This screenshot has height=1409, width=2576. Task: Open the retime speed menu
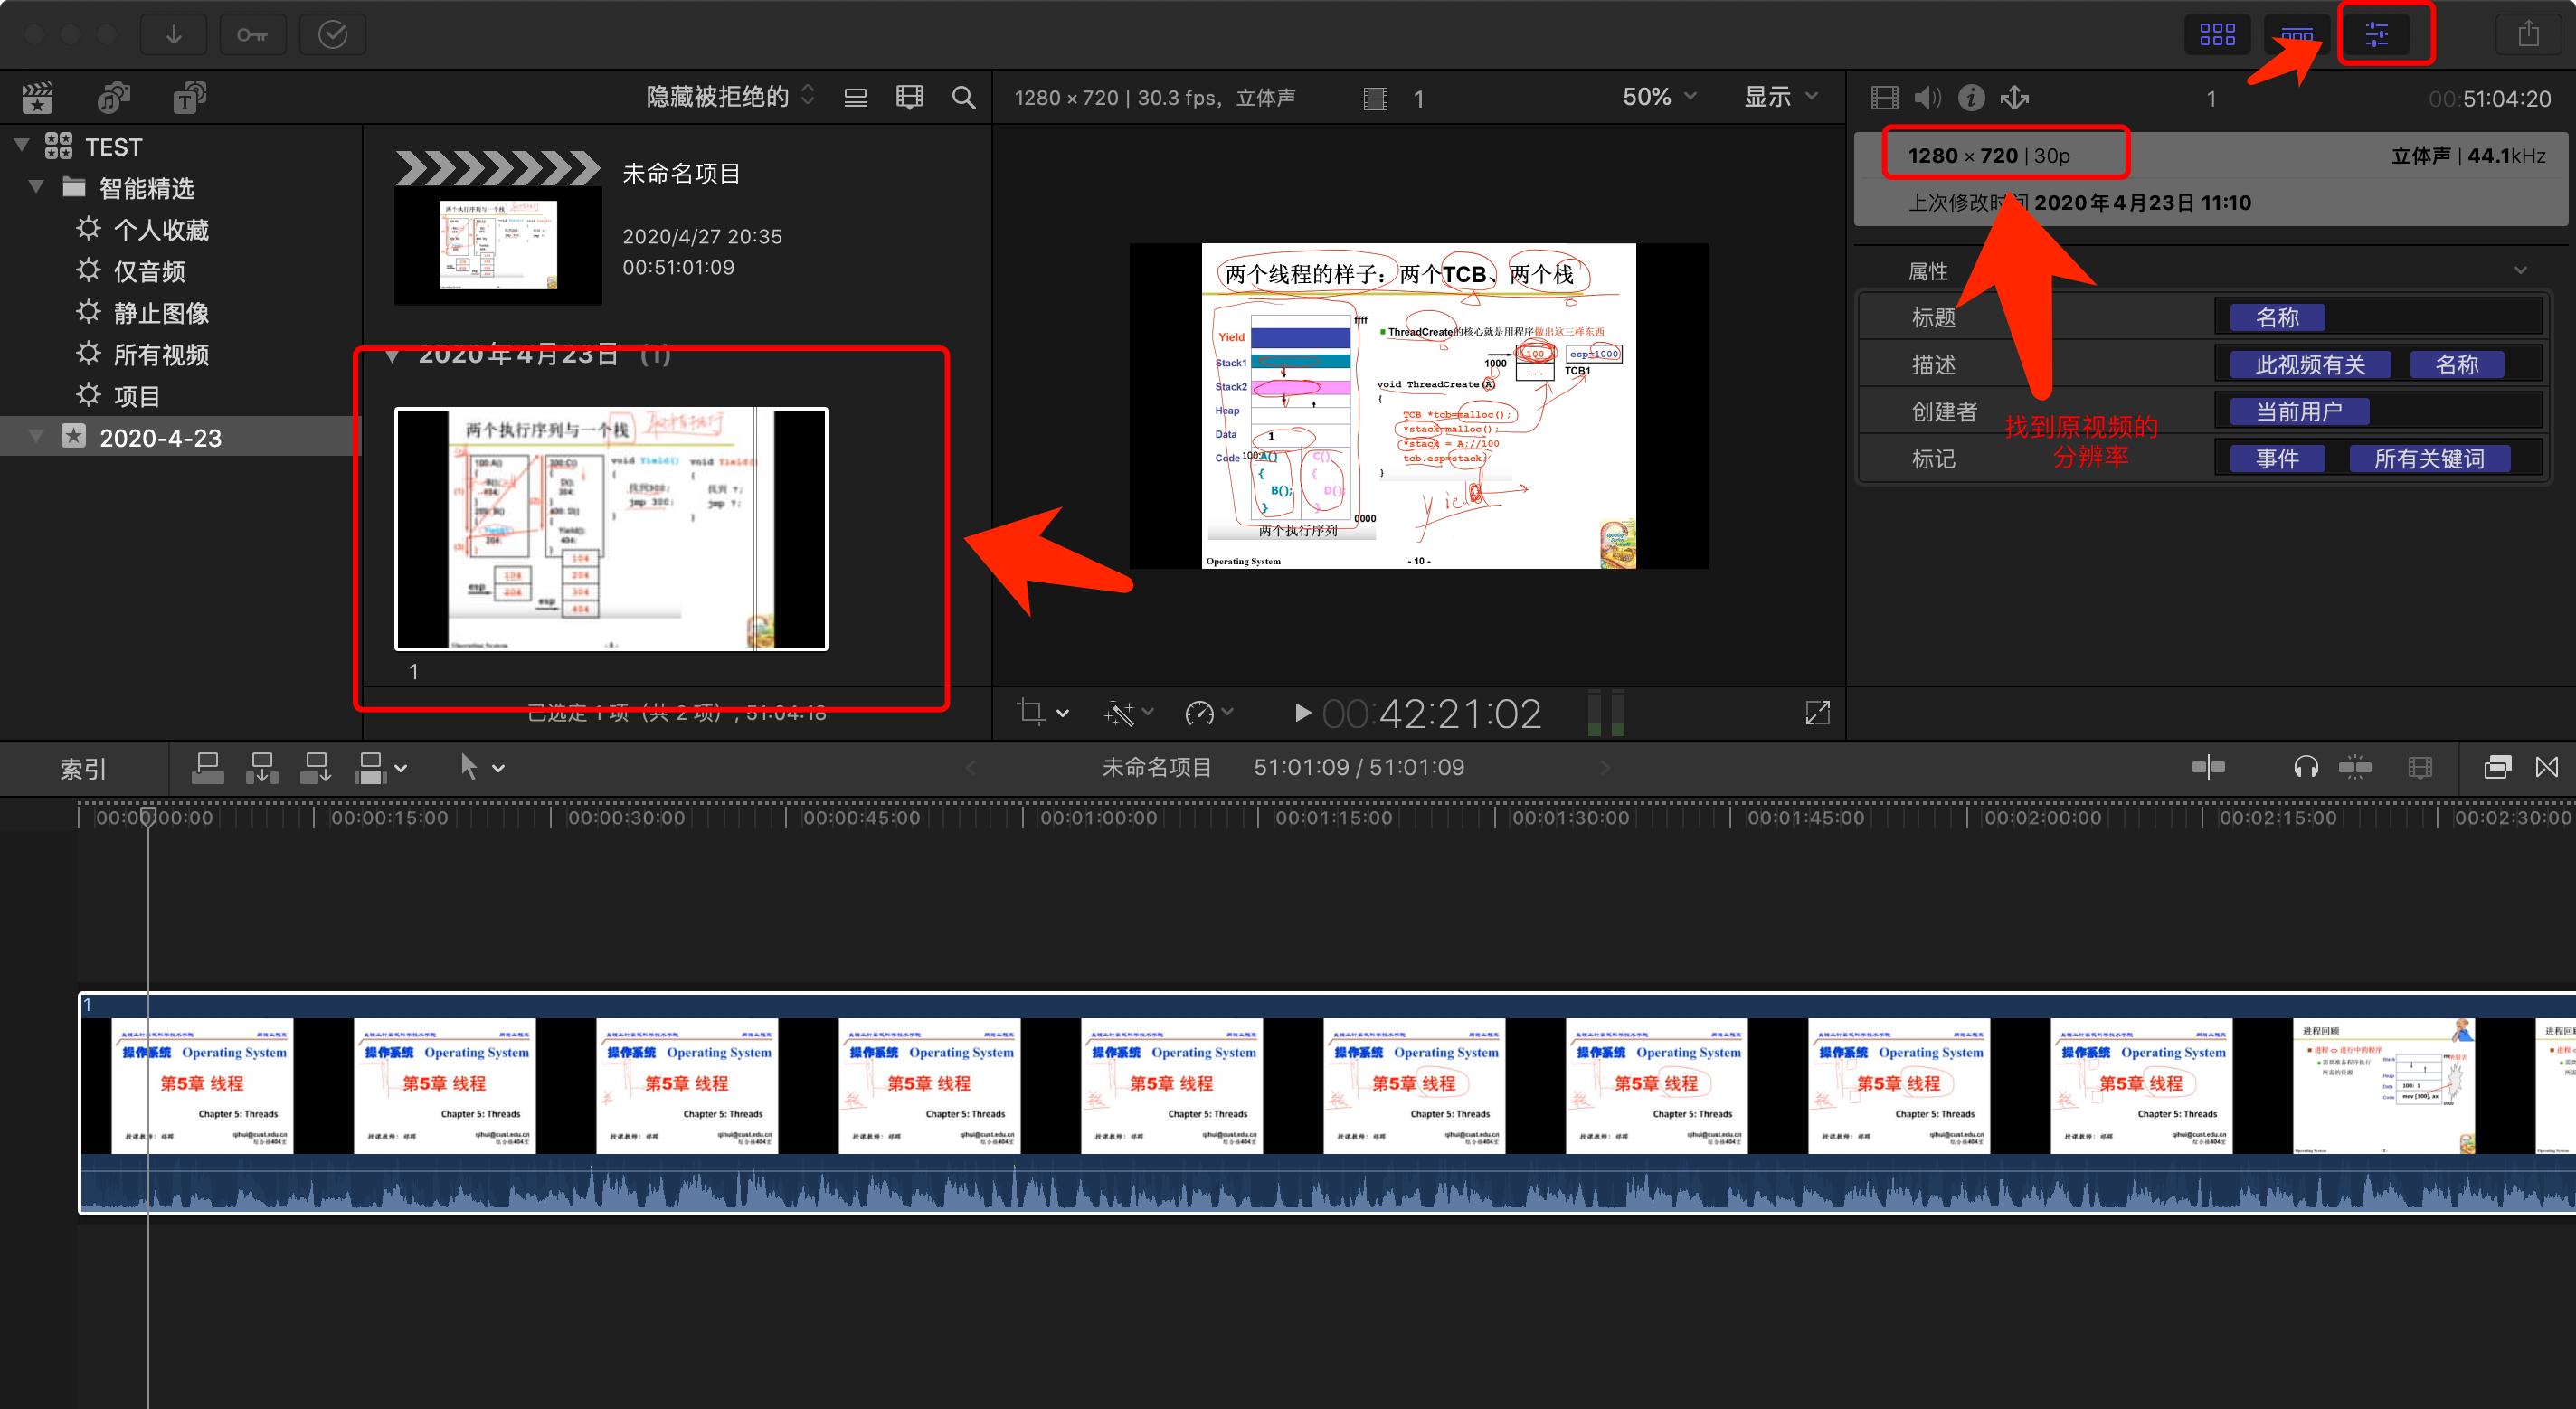1208,712
